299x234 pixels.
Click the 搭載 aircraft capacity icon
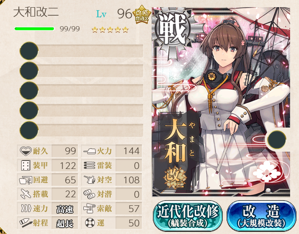(x=25, y=194)
